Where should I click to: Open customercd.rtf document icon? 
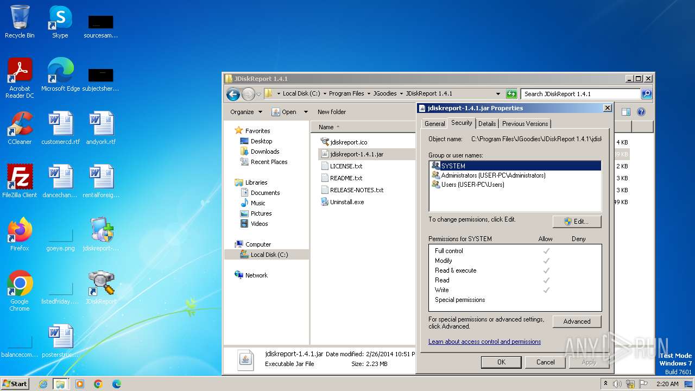click(60, 128)
